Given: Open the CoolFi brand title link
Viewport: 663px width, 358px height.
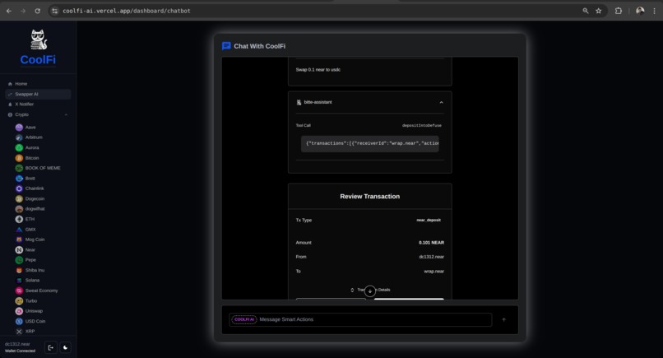Looking at the screenshot, I should click(38, 59).
